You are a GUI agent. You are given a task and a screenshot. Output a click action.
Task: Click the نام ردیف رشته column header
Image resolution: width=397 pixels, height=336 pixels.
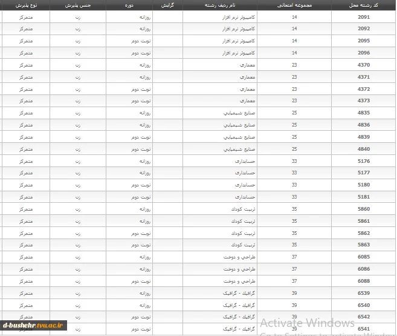(220, 5)
